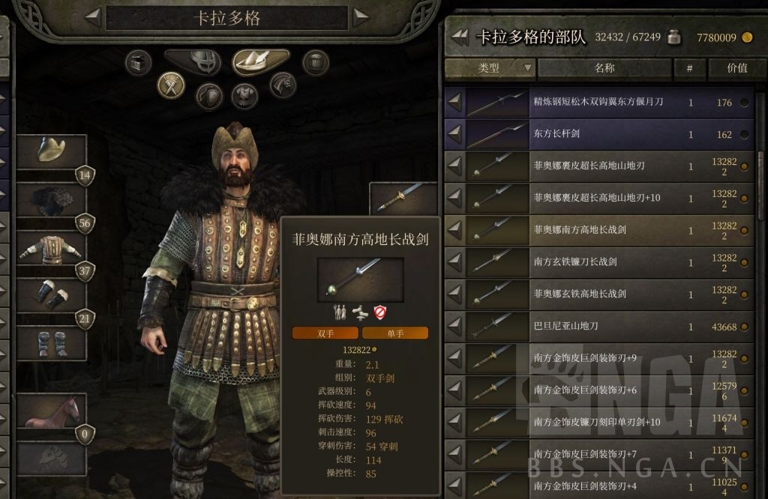This screenshot has height=499, width=768.
Task: Switch to previous character with left arrow
Action: 92,17
